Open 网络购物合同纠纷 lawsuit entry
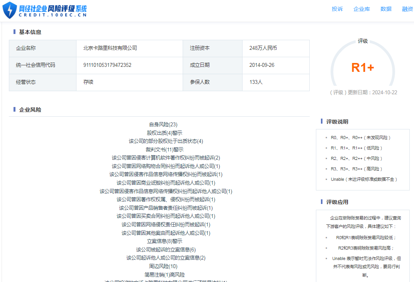Viewport: 414px width, 282px height. point(166,166)
